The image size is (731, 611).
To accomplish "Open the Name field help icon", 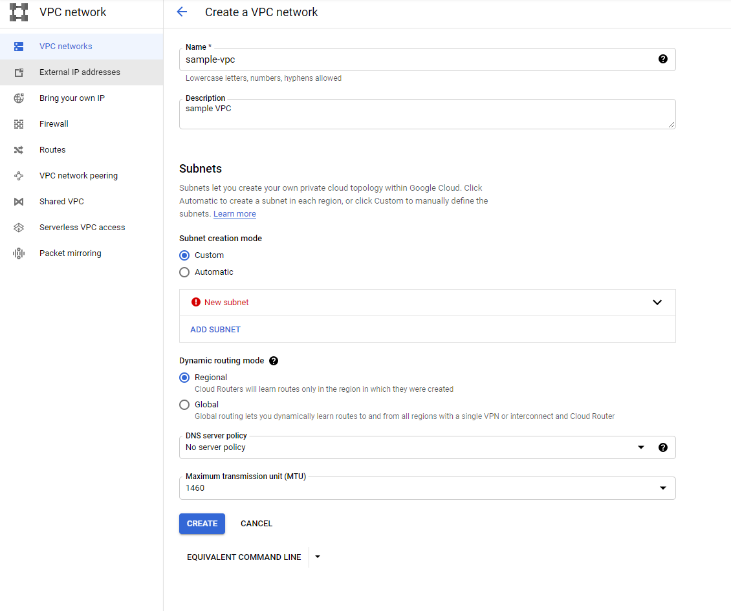I will [663, 58].
